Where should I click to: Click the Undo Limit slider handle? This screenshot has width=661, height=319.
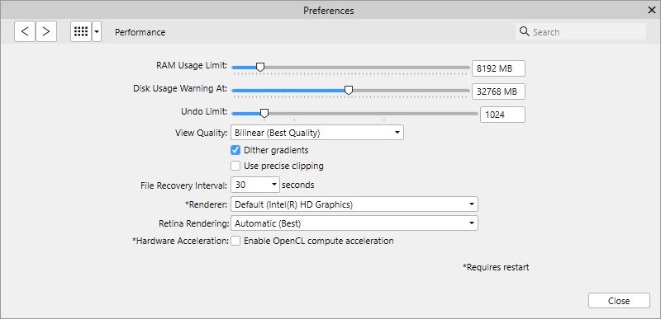click(264, 114)
